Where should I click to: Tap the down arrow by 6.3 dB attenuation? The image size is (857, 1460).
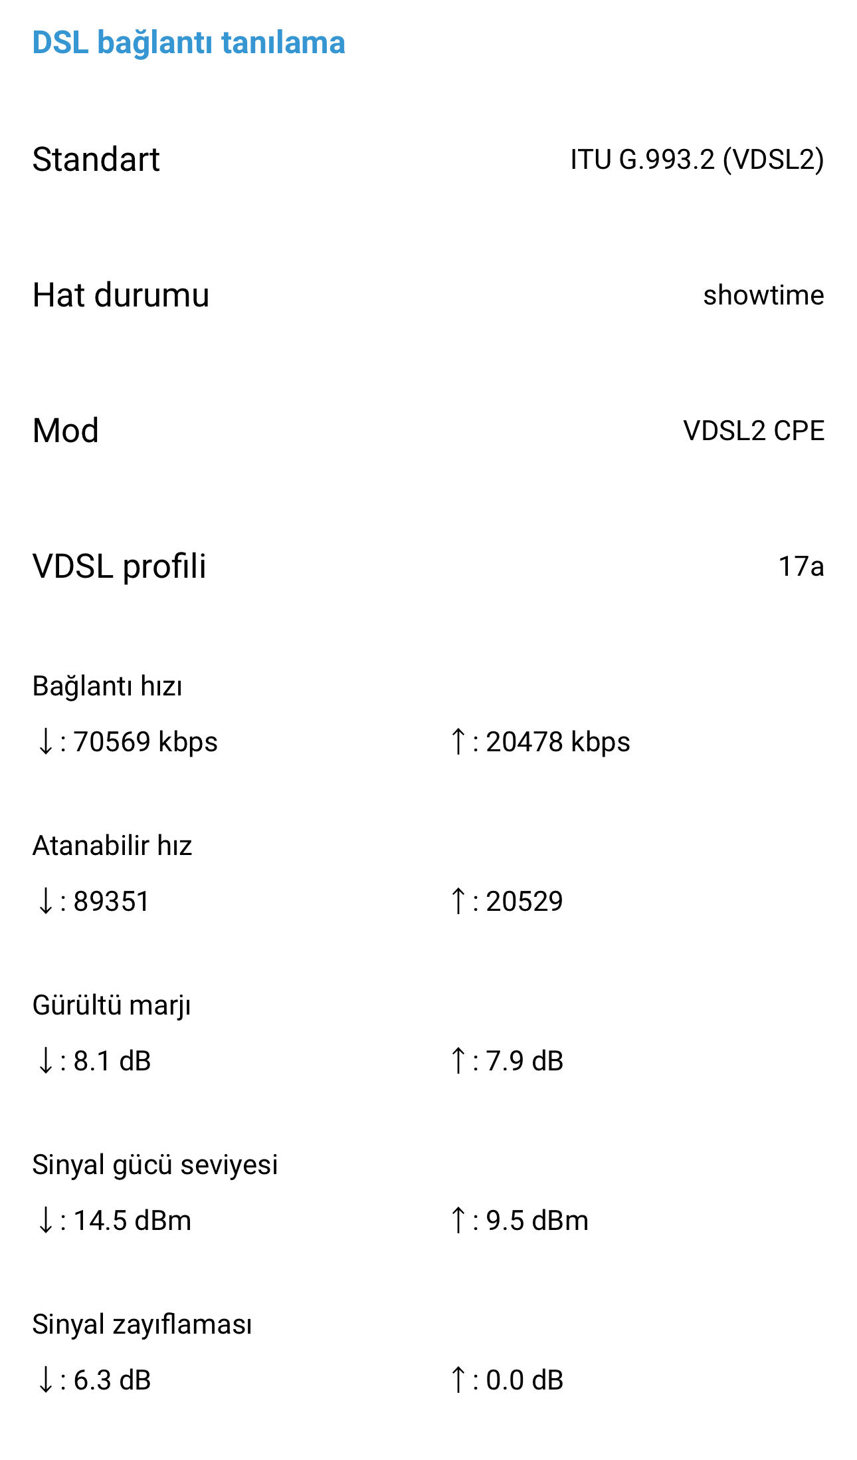(45, 1380)
